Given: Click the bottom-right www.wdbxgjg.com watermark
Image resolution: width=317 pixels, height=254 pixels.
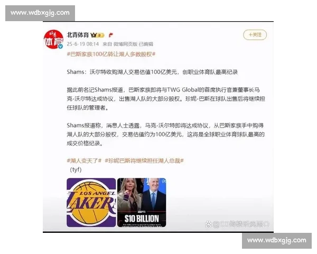Looking at the screenshot, I should [276, 241].
